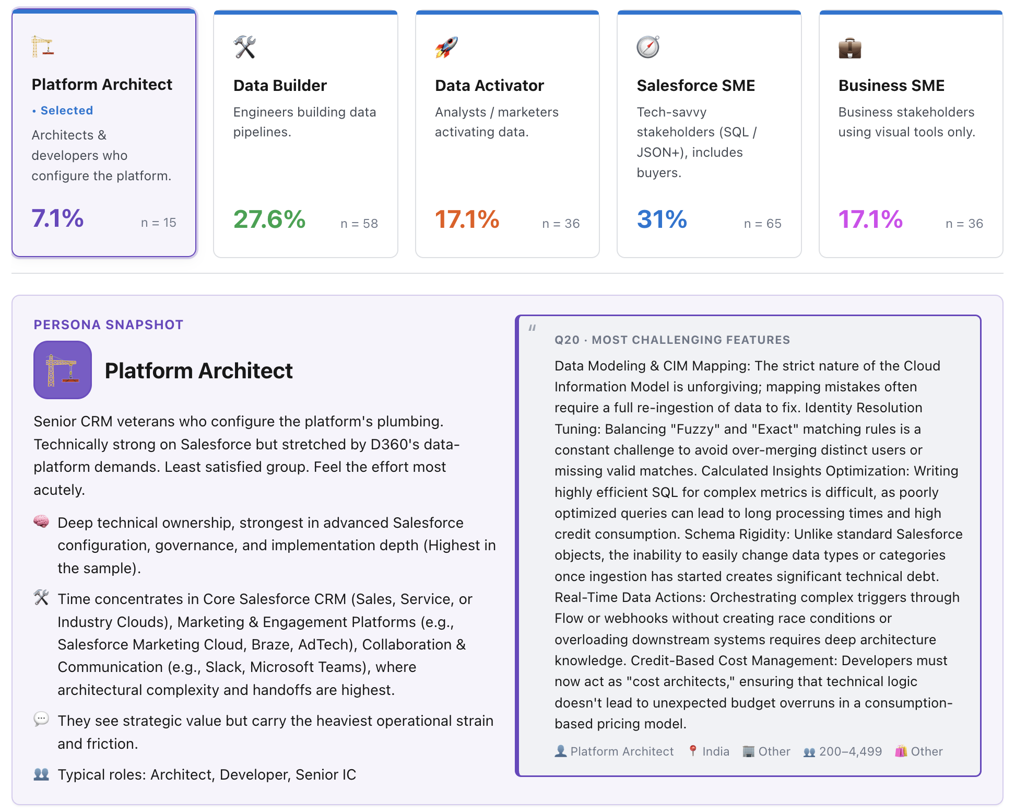Screen dimensions: 1015x812
Task: Click the Q20 Most Challenging Features heading
Action: 672,340
